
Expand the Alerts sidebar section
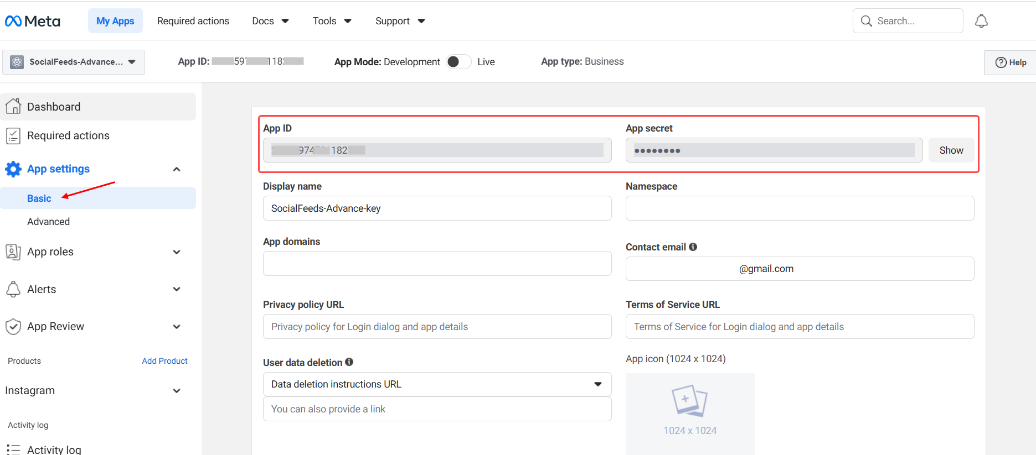177,289
